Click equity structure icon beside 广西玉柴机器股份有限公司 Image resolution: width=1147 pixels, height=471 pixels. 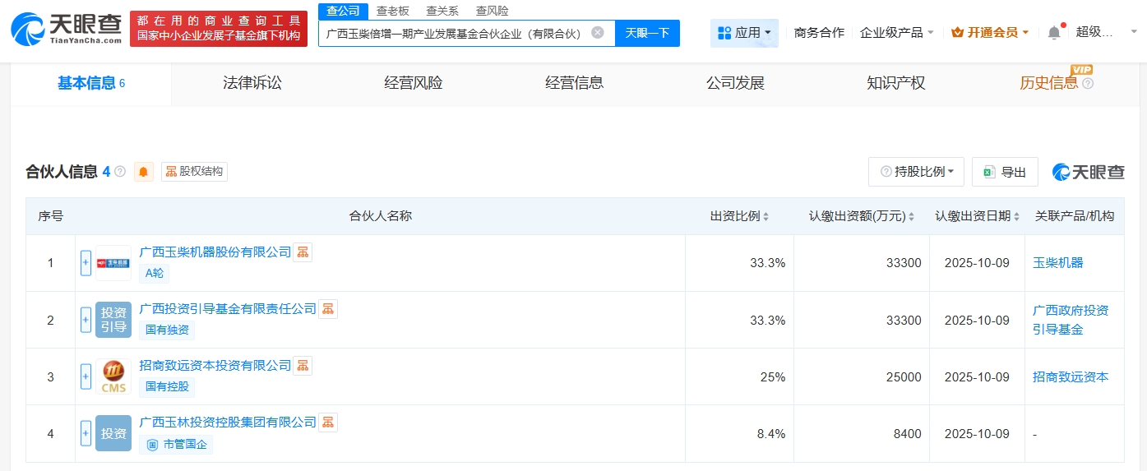pos(303,252)
